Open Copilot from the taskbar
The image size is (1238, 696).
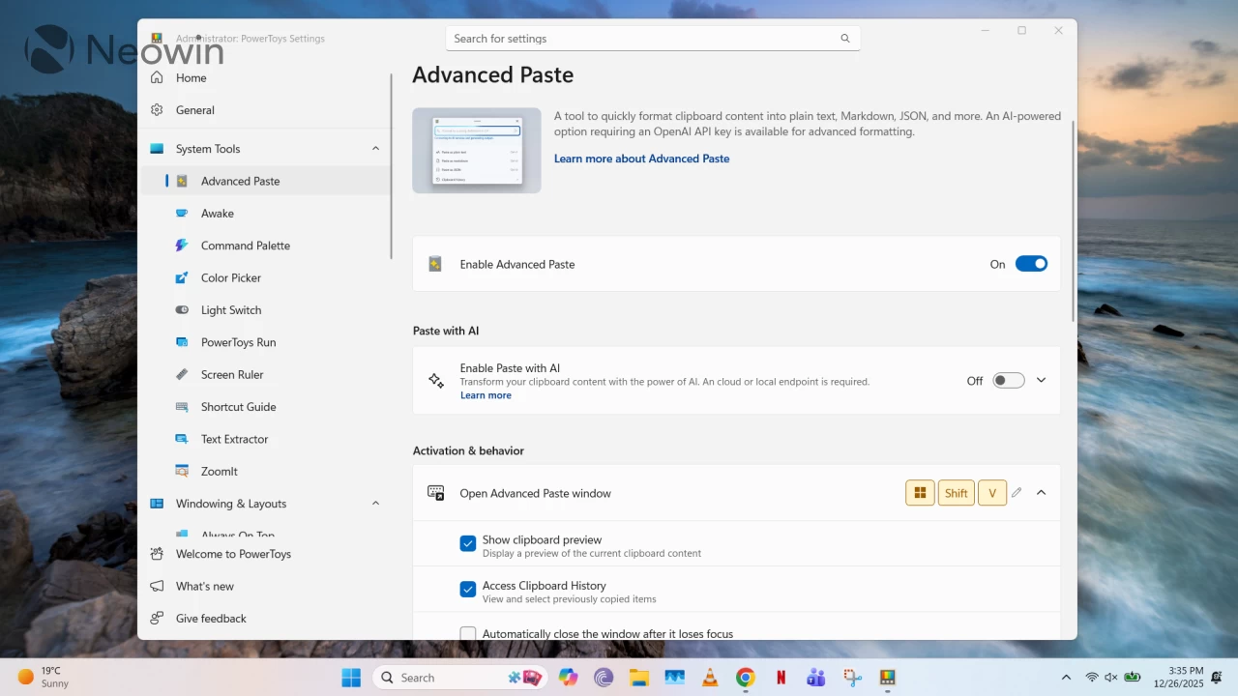click(x=568, y=678)
